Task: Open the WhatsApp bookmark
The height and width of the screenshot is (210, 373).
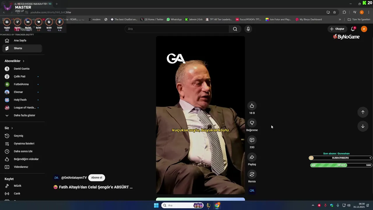Action: pos(174,20)
